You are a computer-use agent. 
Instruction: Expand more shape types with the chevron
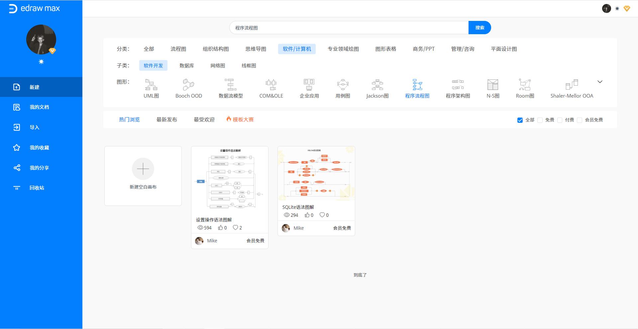(600, 81)
